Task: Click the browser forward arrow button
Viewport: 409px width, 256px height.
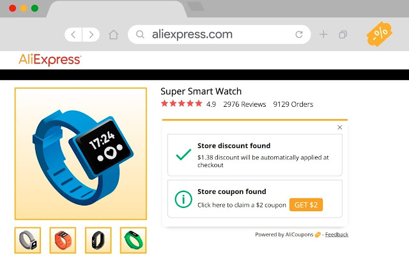Action: (92, 35)
